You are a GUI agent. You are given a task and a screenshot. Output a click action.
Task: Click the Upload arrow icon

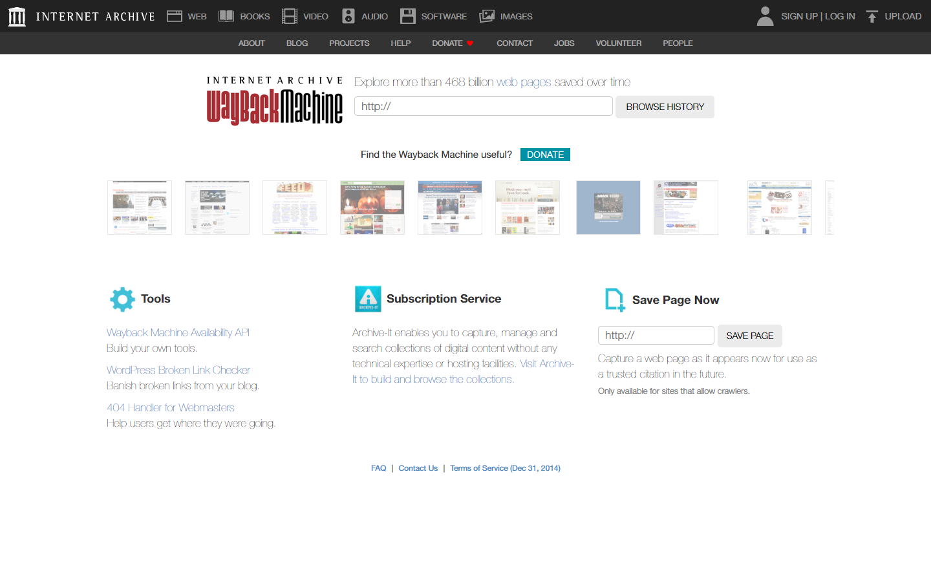[872, 16]
